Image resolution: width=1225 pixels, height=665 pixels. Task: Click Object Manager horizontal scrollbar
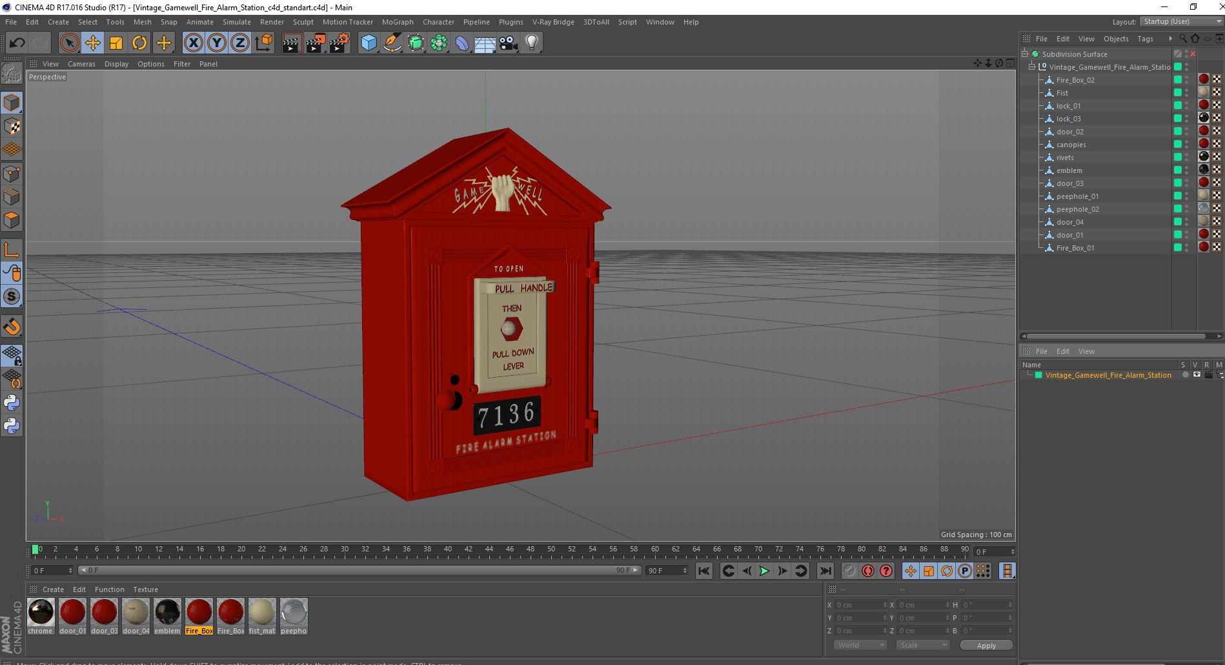coord(1115,336)
